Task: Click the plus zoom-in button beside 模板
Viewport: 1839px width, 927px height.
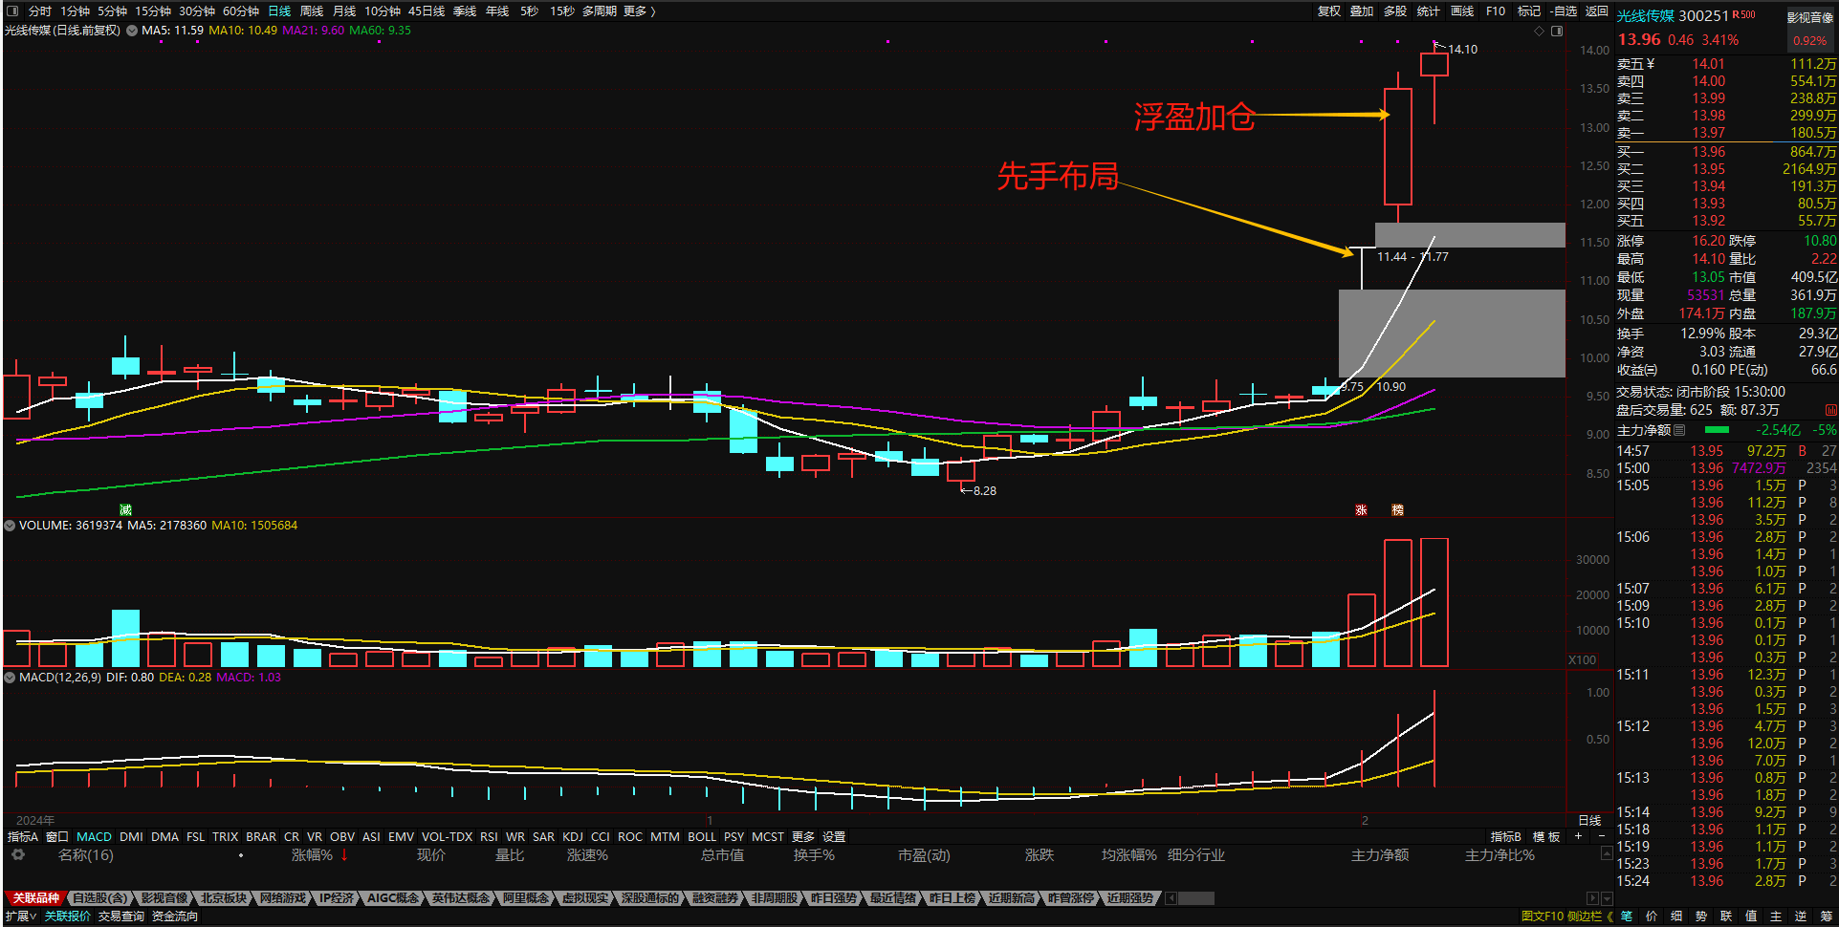Action: [1578, 836]
